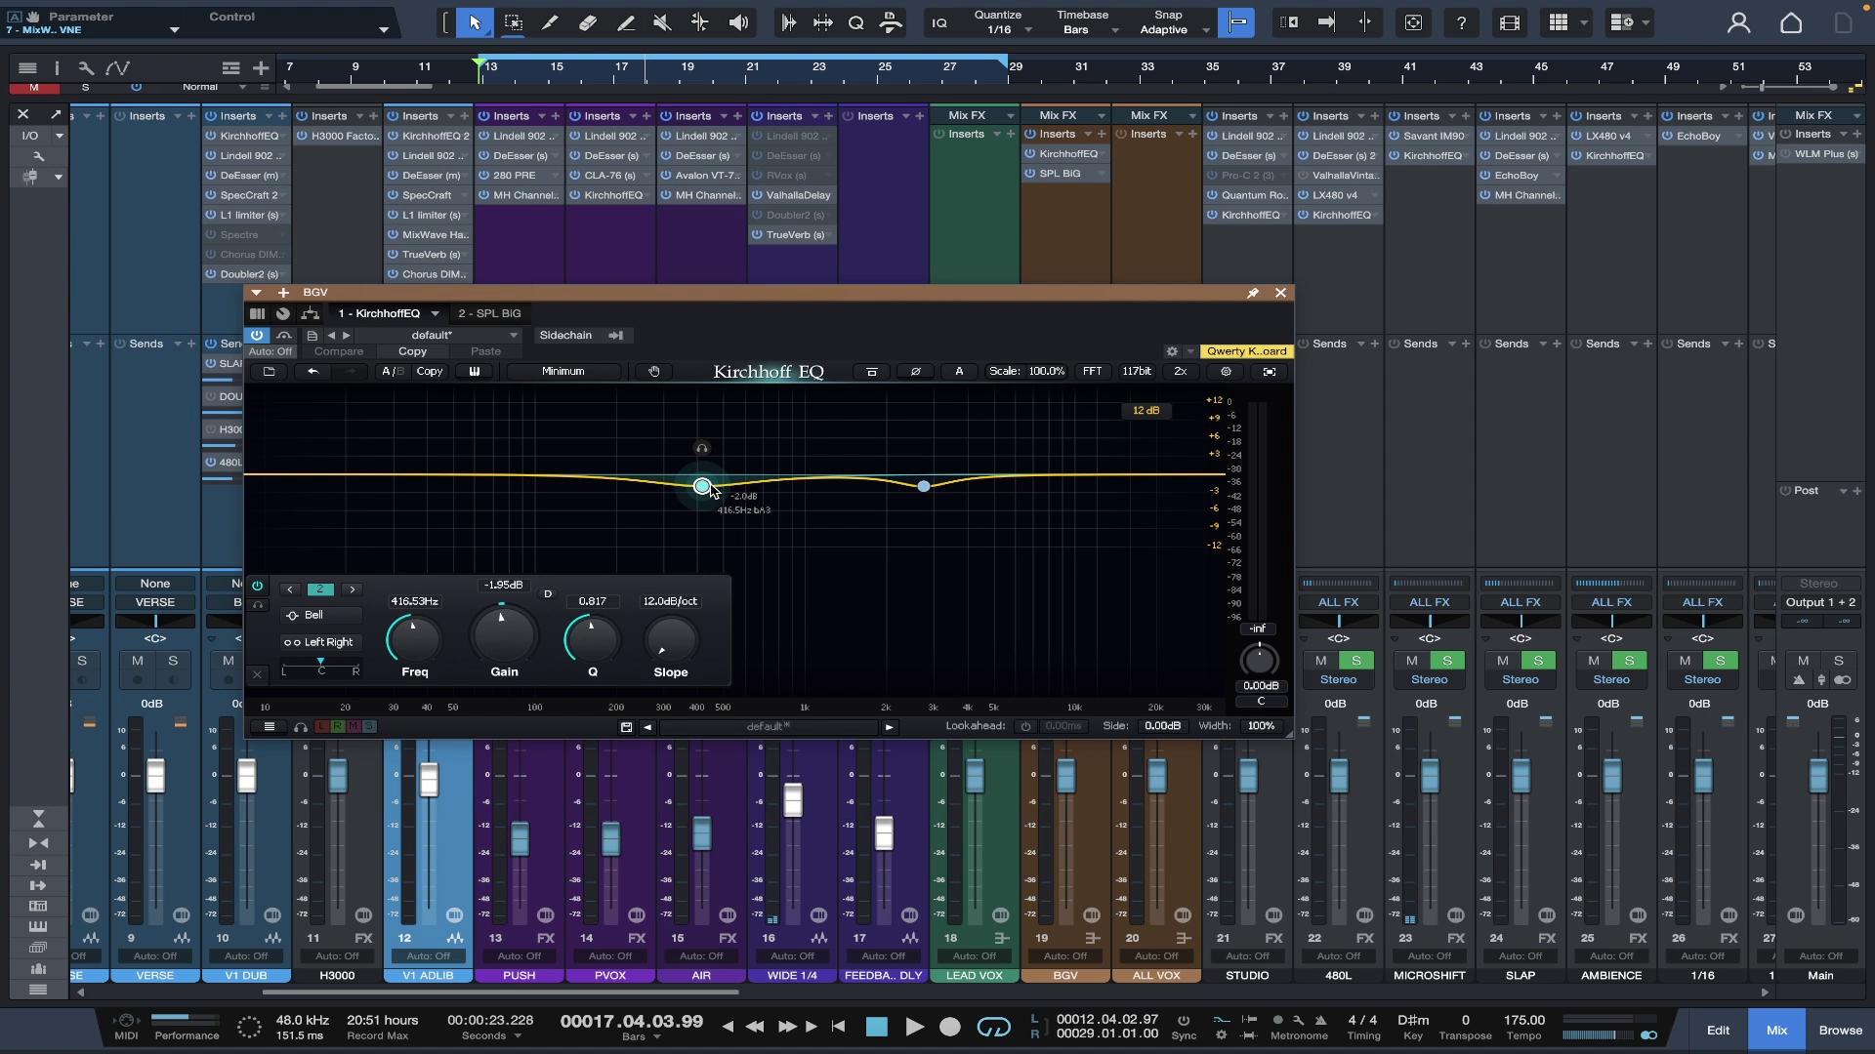Image resolution: width=1875 pixels, height=1054 pixels.
Task: Click the Compare button in plugin header
Action: [338, 351]
